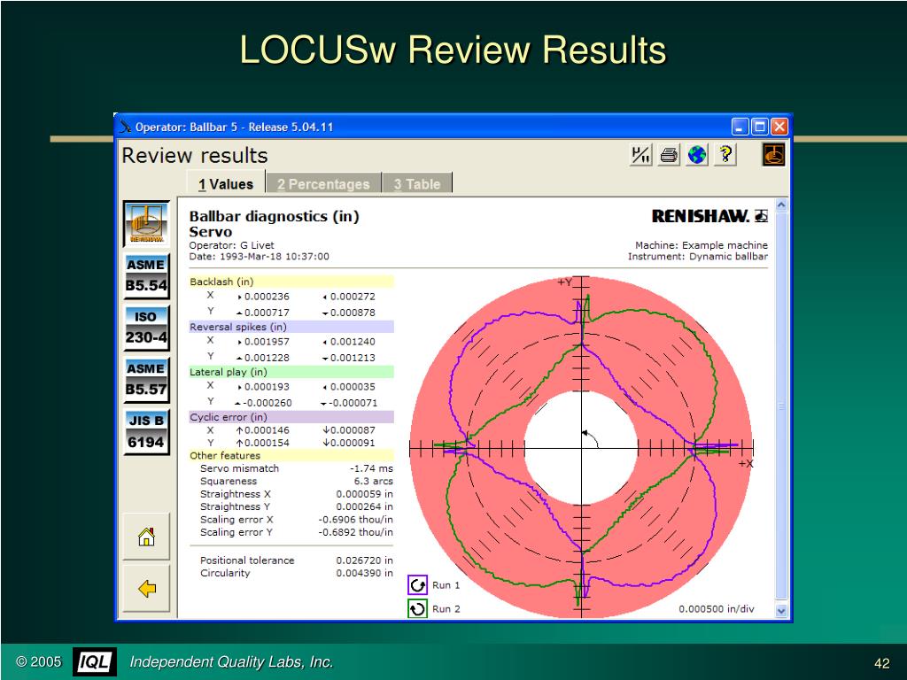This screenshot has width=907, height=680.
Task: Click the polar ballbar plot center
Action: 581,448
